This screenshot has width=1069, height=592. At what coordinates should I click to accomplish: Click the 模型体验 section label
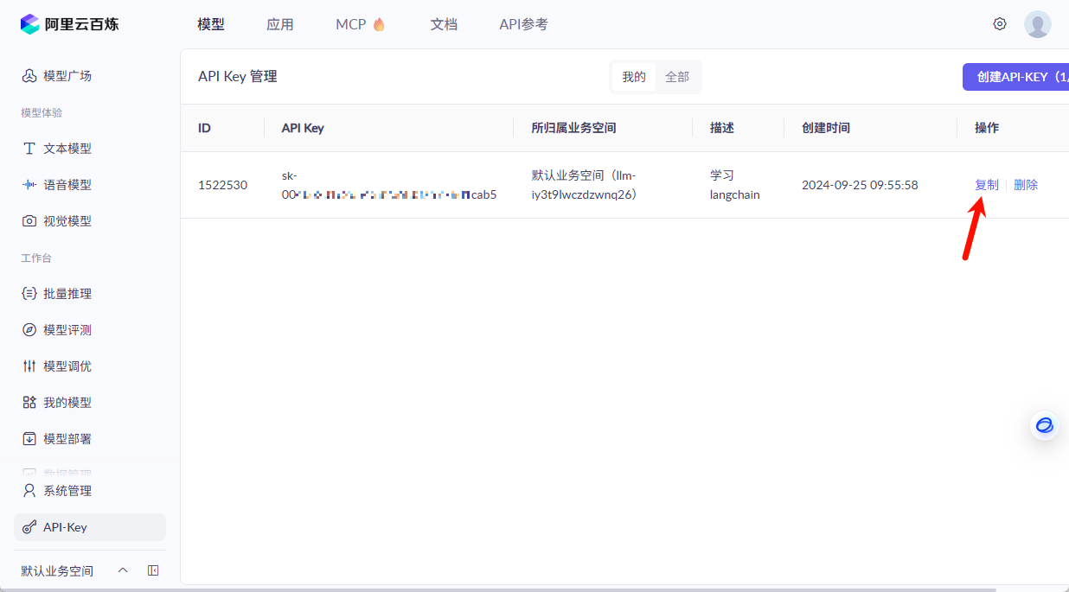click(x=42, y=112)
